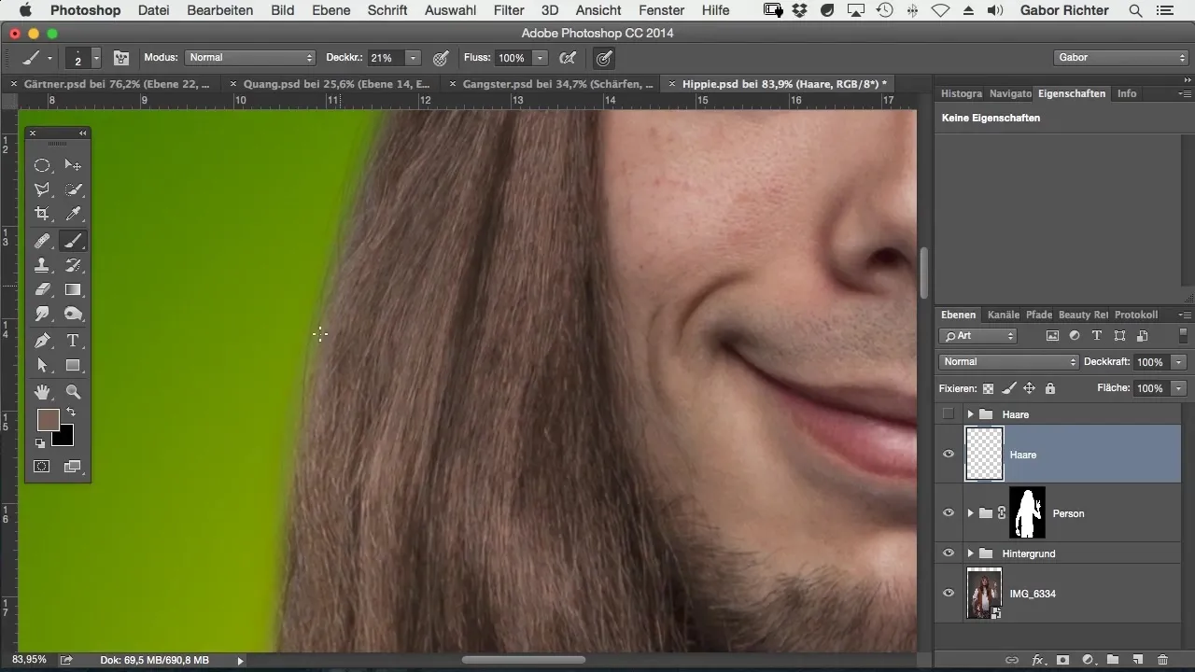Select the Path Selection tool

[x=42, y=365]
